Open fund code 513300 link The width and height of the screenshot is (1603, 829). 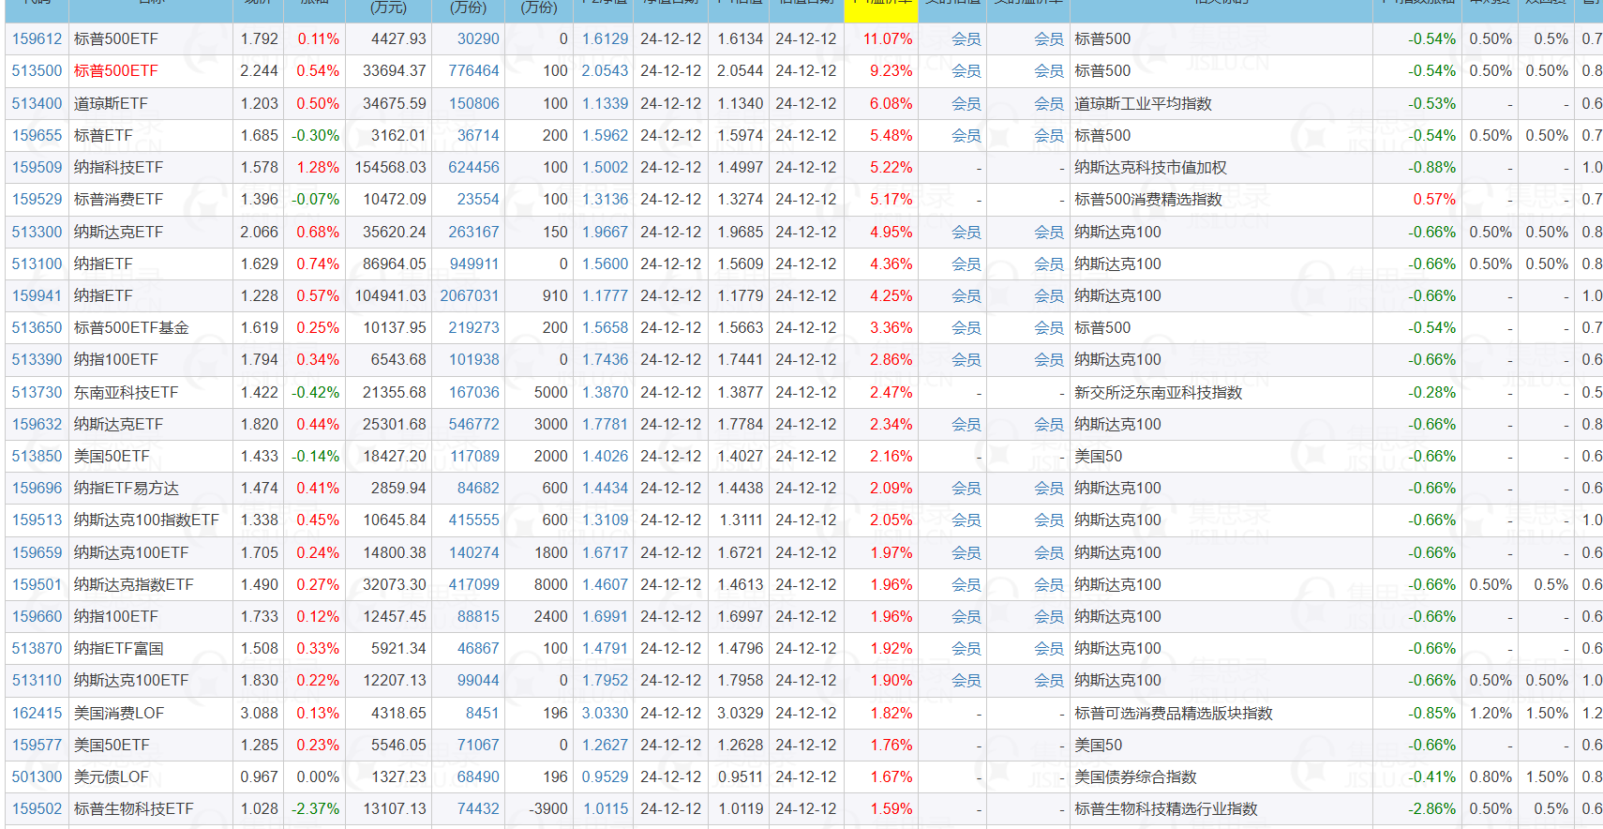click(x=37, y=232)
